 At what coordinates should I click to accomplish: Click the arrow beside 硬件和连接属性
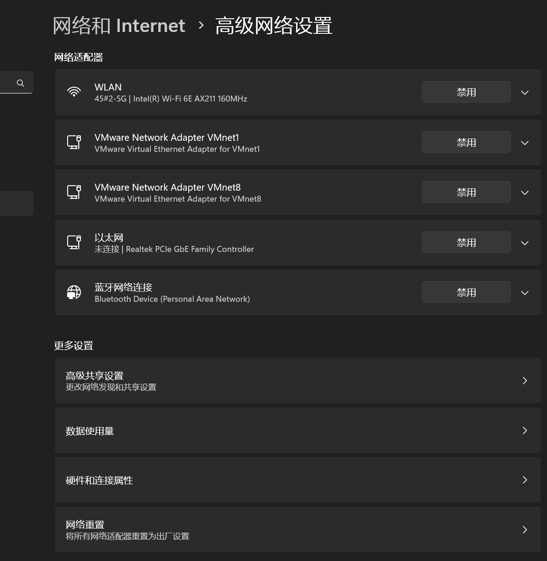(x=525, y=480)
